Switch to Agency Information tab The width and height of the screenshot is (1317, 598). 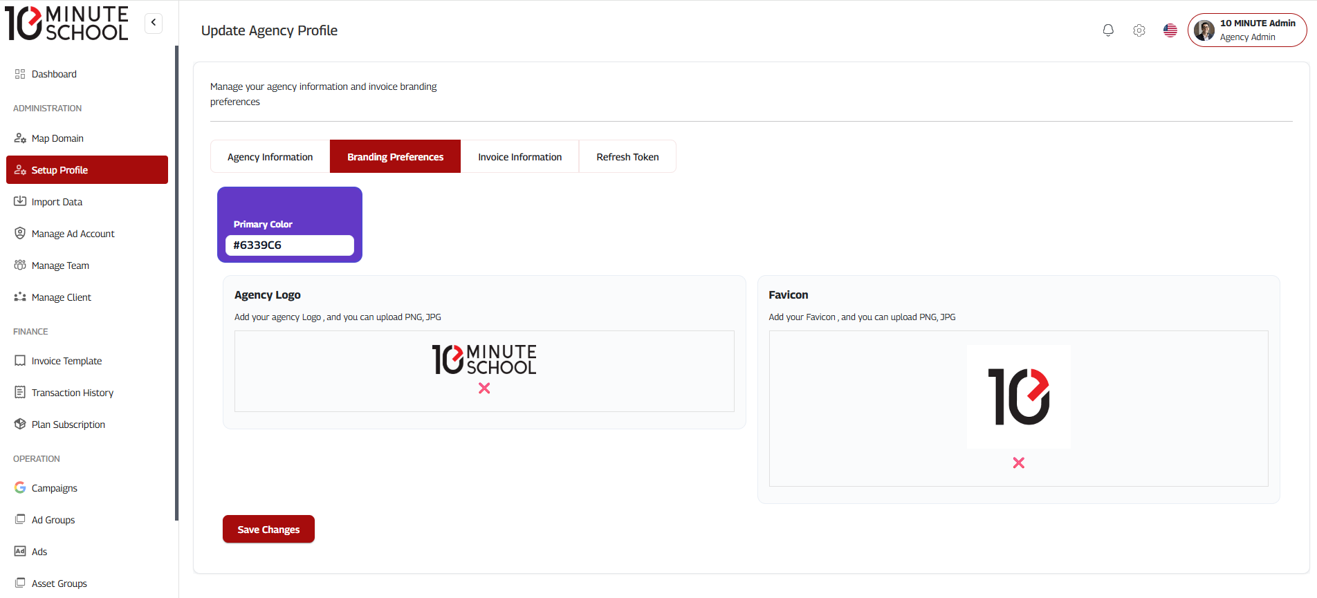coord(270,157)
